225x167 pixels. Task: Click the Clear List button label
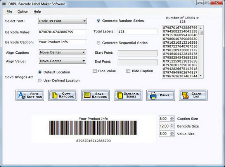coord(196,95)
